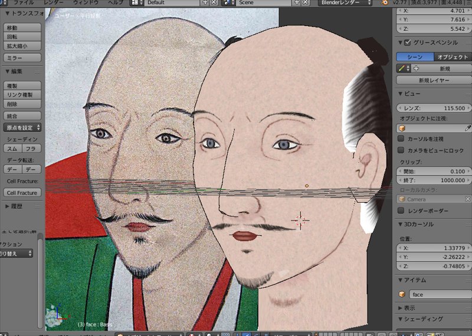Click the 複製 button
Image resolution: width=472 pixels, height=336 pixels.
click(22, 85)
